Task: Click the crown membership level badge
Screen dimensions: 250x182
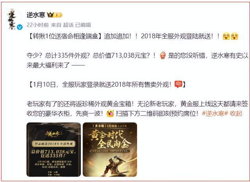Action: (55, 15)
